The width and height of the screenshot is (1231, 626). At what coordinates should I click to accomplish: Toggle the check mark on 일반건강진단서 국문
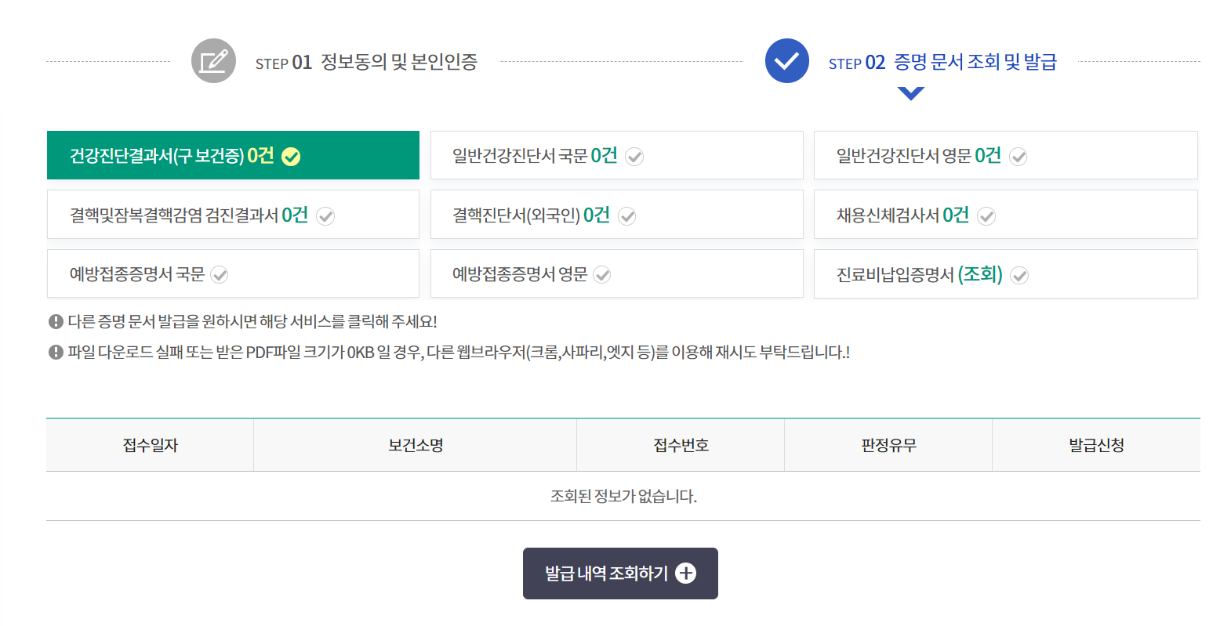tap(635, 156)
